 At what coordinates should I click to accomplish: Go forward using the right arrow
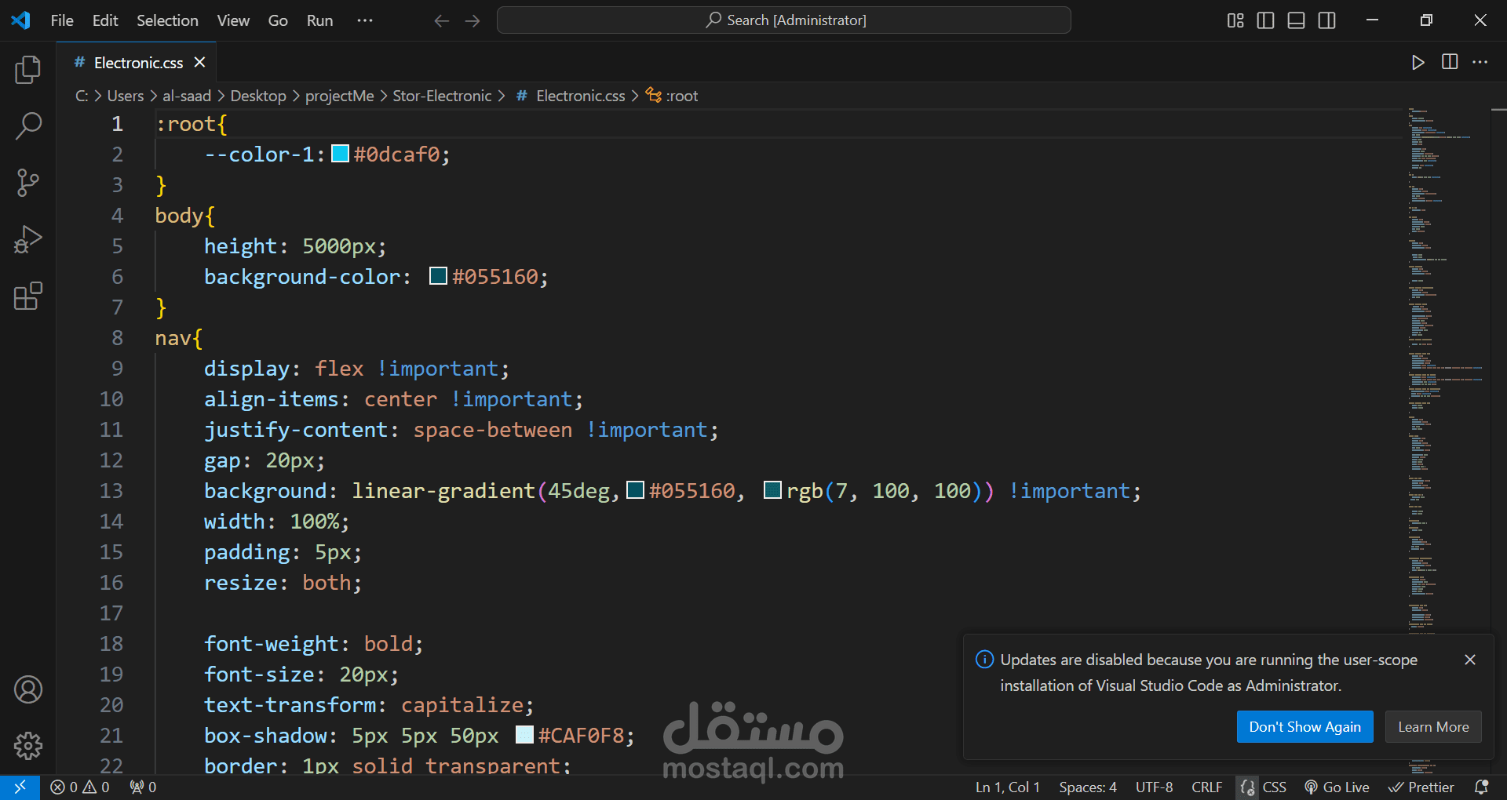[x=473, y=21]
